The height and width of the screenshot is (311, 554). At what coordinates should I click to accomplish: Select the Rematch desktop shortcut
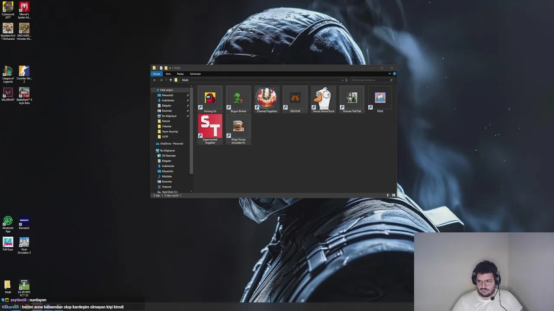coord(24,223)
